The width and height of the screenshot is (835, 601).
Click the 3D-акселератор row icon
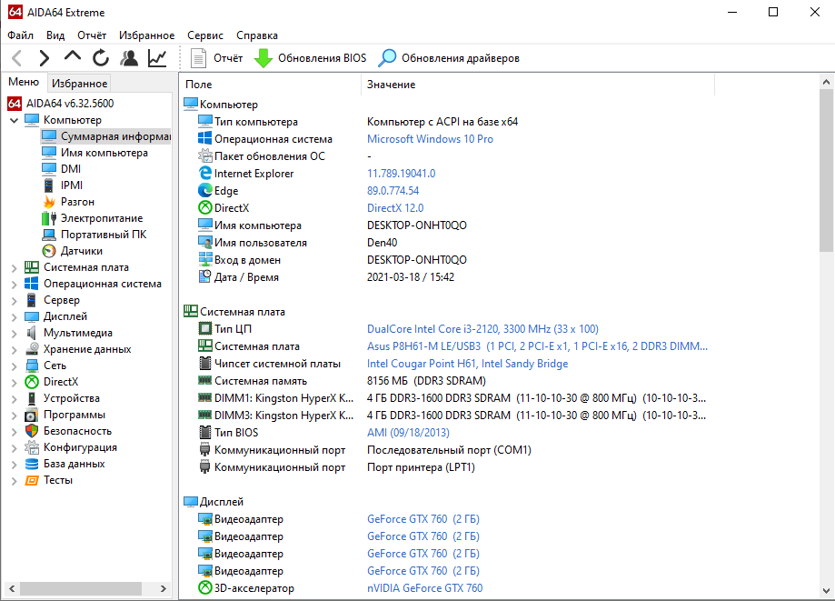click(x=205, y=587)
